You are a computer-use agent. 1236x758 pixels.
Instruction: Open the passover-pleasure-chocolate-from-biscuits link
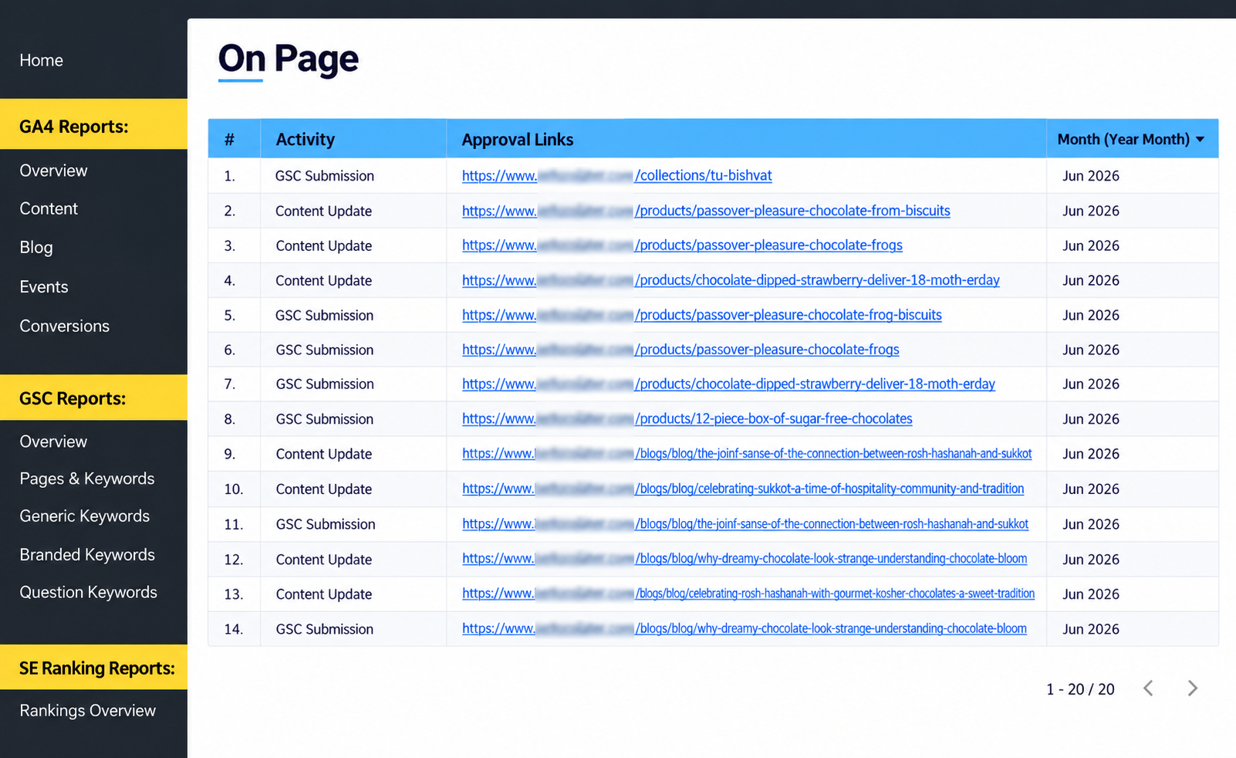click(706, 211)
